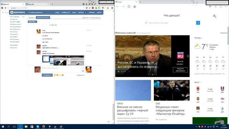
Task: Click Edge's forward arrow
Action: (x=123, y=6)
